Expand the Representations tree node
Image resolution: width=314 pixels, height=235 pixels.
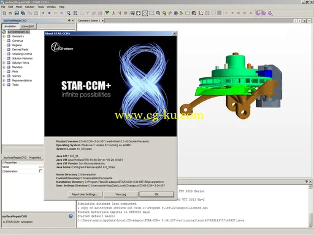point(4,80)
